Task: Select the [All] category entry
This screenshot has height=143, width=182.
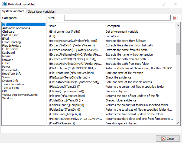Action: [5, 25]
